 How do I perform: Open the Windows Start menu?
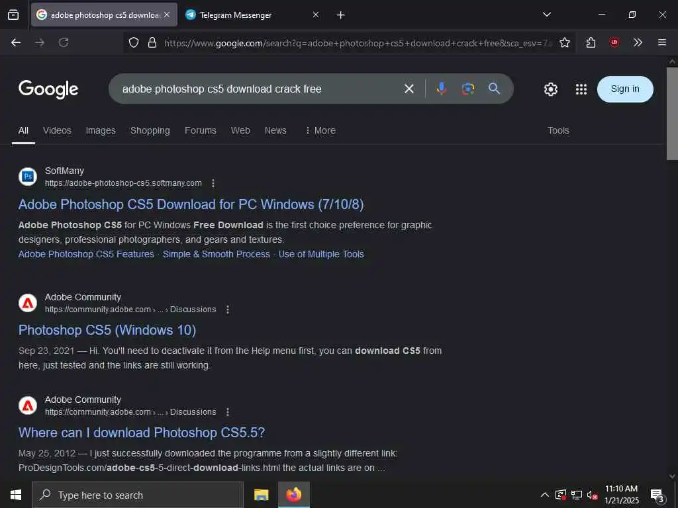click(x=16, y=495)
